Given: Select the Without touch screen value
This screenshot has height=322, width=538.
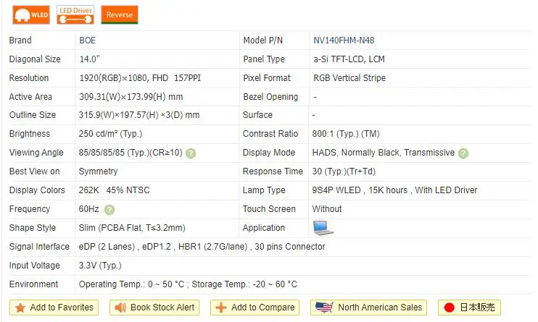Looking at the screenshot, I should pyautogui.click(x=326, y=209).
